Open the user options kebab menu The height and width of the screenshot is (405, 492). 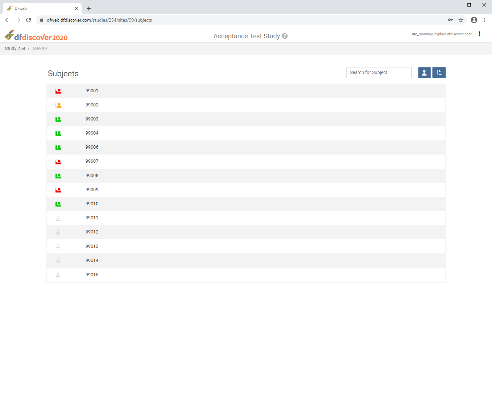pos(480,34)
